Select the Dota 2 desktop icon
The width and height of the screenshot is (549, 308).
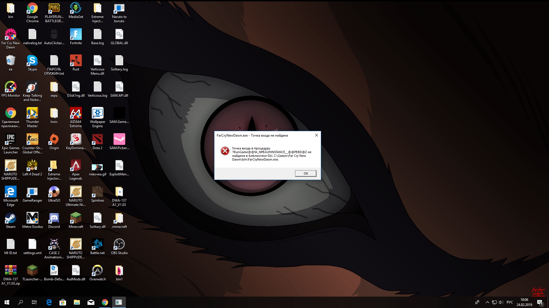(x=98, y=140)
